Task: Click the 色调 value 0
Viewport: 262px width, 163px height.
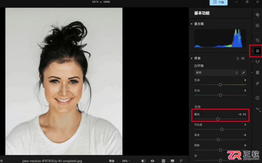Action: pos(245,91)
